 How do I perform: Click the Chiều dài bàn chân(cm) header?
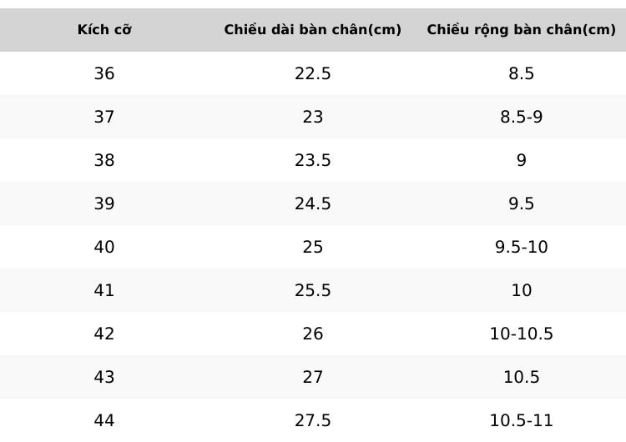313,29
